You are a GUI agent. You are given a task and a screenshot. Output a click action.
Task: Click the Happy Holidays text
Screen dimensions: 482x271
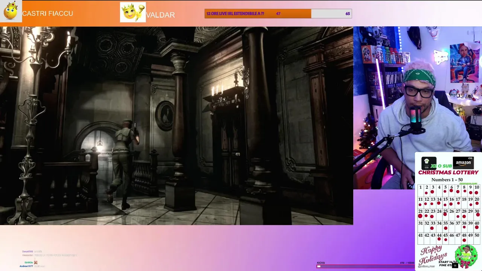coord(434,255)
